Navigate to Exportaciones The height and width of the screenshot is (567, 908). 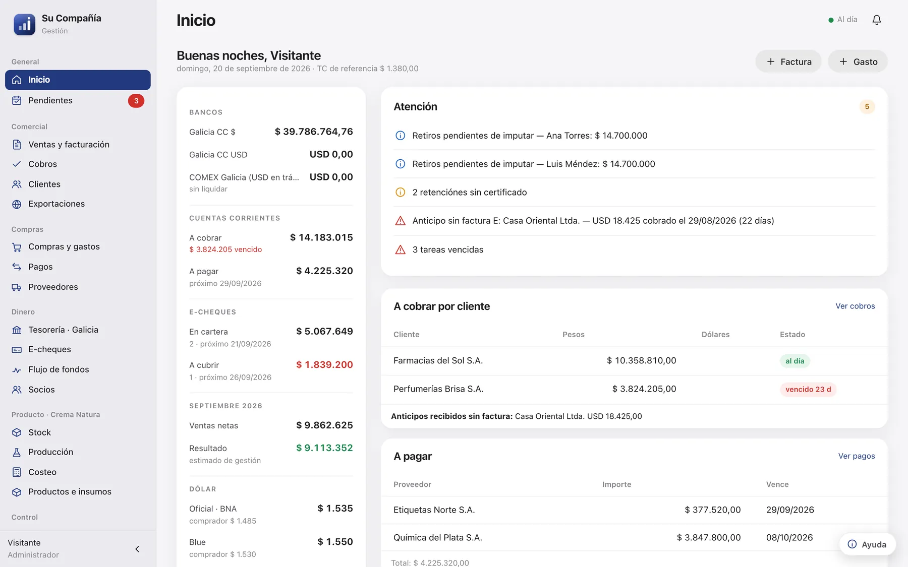(x=78, y=204)
